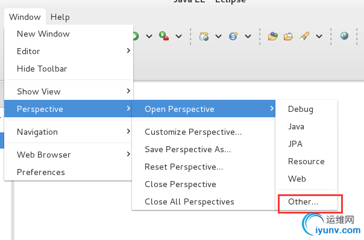The height and width of the screenshot is (240, 364).
Task: Click the Open Task folder icon
Action: point(288,36)
